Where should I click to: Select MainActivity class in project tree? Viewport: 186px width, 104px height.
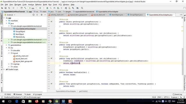coord(20,37)
